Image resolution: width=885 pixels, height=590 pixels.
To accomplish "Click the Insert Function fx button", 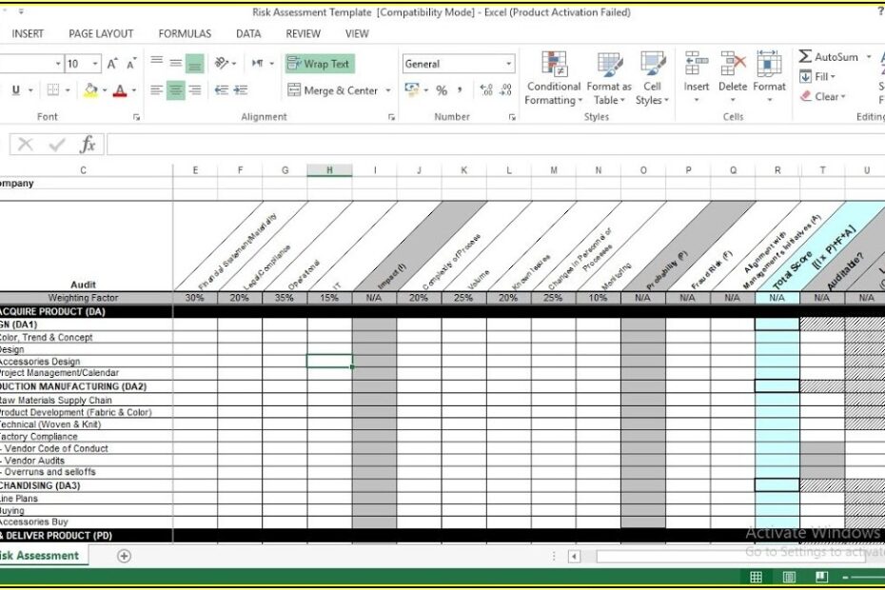I will click(88, 145).
